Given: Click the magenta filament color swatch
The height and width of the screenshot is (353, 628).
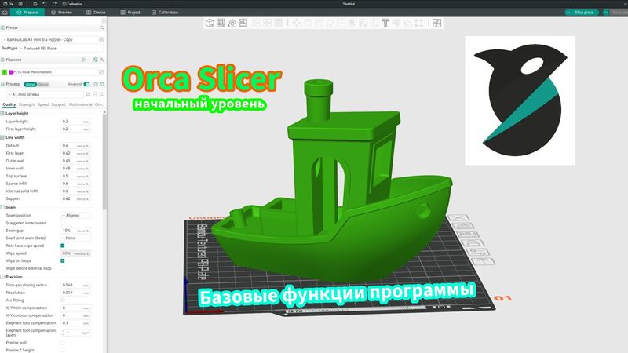Looking at the screenshot, I should 11,72.
